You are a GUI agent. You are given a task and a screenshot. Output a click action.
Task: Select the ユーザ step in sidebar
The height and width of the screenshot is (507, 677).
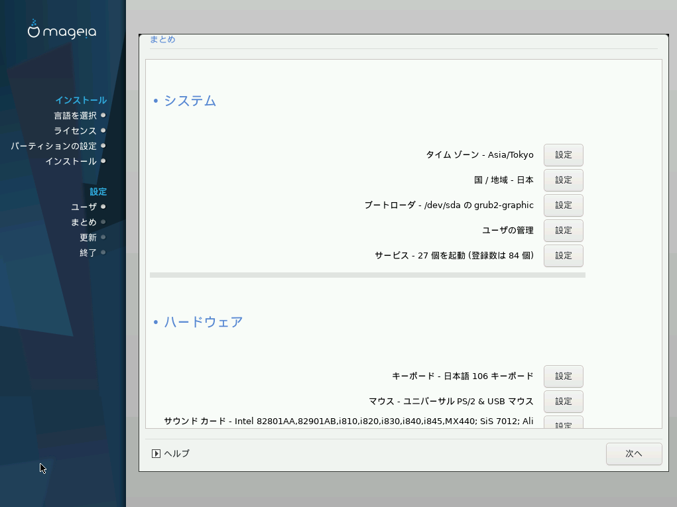click(84, 207)
